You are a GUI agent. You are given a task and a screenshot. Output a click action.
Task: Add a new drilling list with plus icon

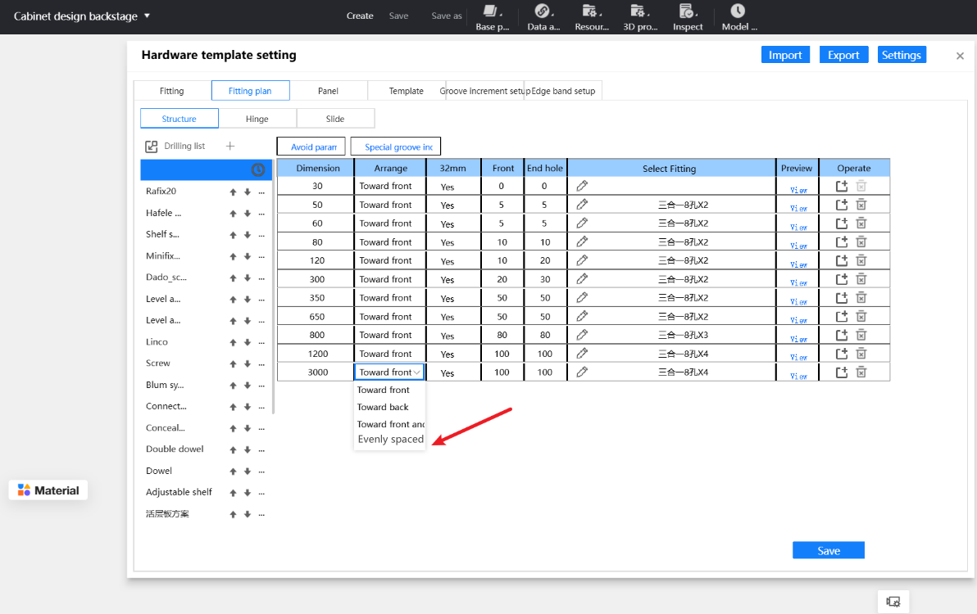pos(230,146)
